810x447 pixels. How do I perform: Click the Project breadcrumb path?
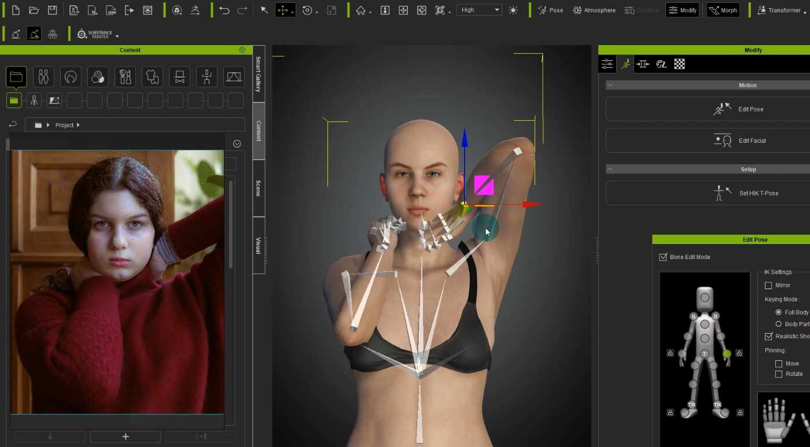[64, 125]
